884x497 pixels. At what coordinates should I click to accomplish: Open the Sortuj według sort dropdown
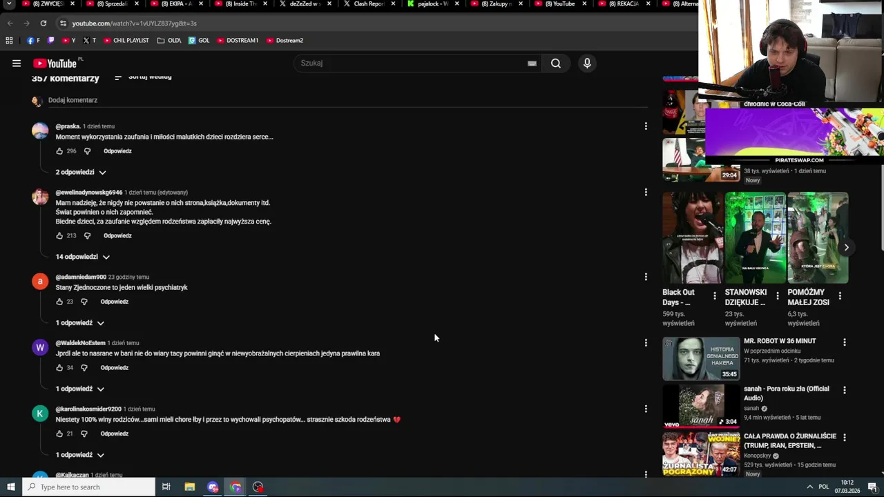tap(143, 77)
